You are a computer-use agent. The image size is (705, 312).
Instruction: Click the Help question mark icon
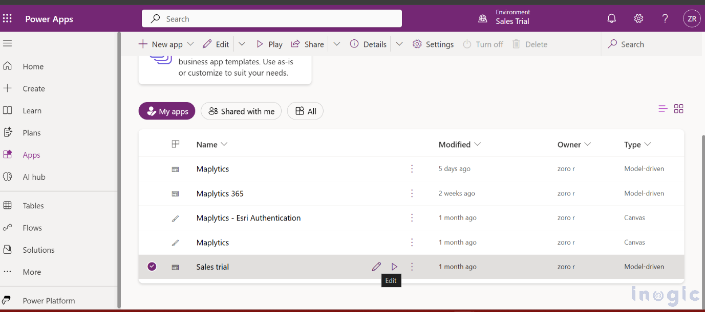pyautogui.click(x=665, y=18)
